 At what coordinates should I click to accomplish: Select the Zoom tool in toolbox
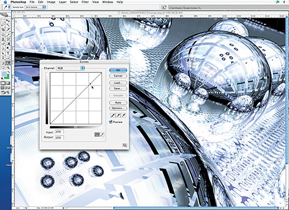[x=8, y=68]
